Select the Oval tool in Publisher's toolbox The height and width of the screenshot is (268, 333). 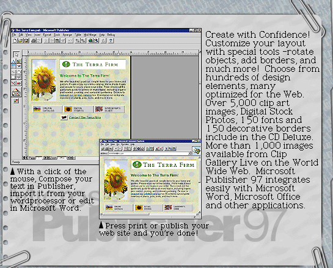[19, 72]
